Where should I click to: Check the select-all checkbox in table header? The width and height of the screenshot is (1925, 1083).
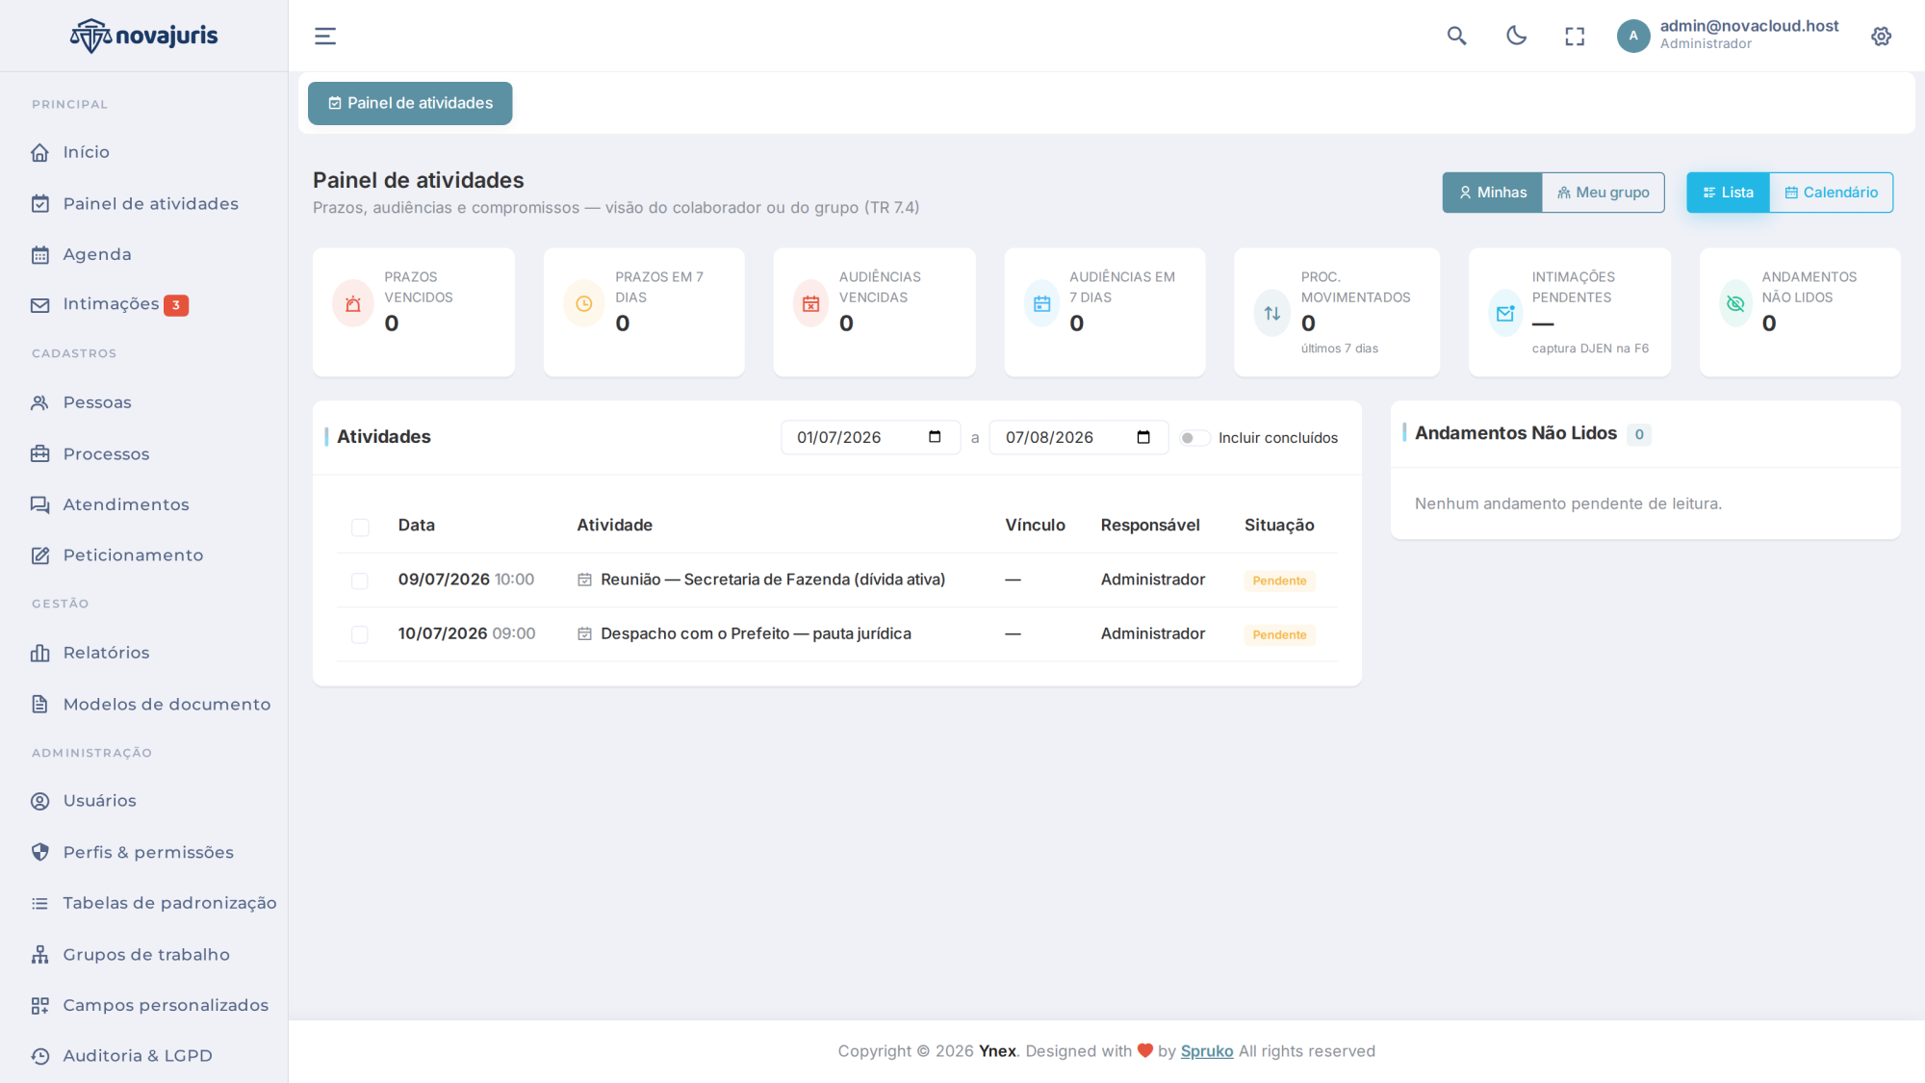360,527
